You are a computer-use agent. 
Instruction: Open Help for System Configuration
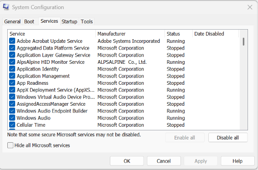237,161
